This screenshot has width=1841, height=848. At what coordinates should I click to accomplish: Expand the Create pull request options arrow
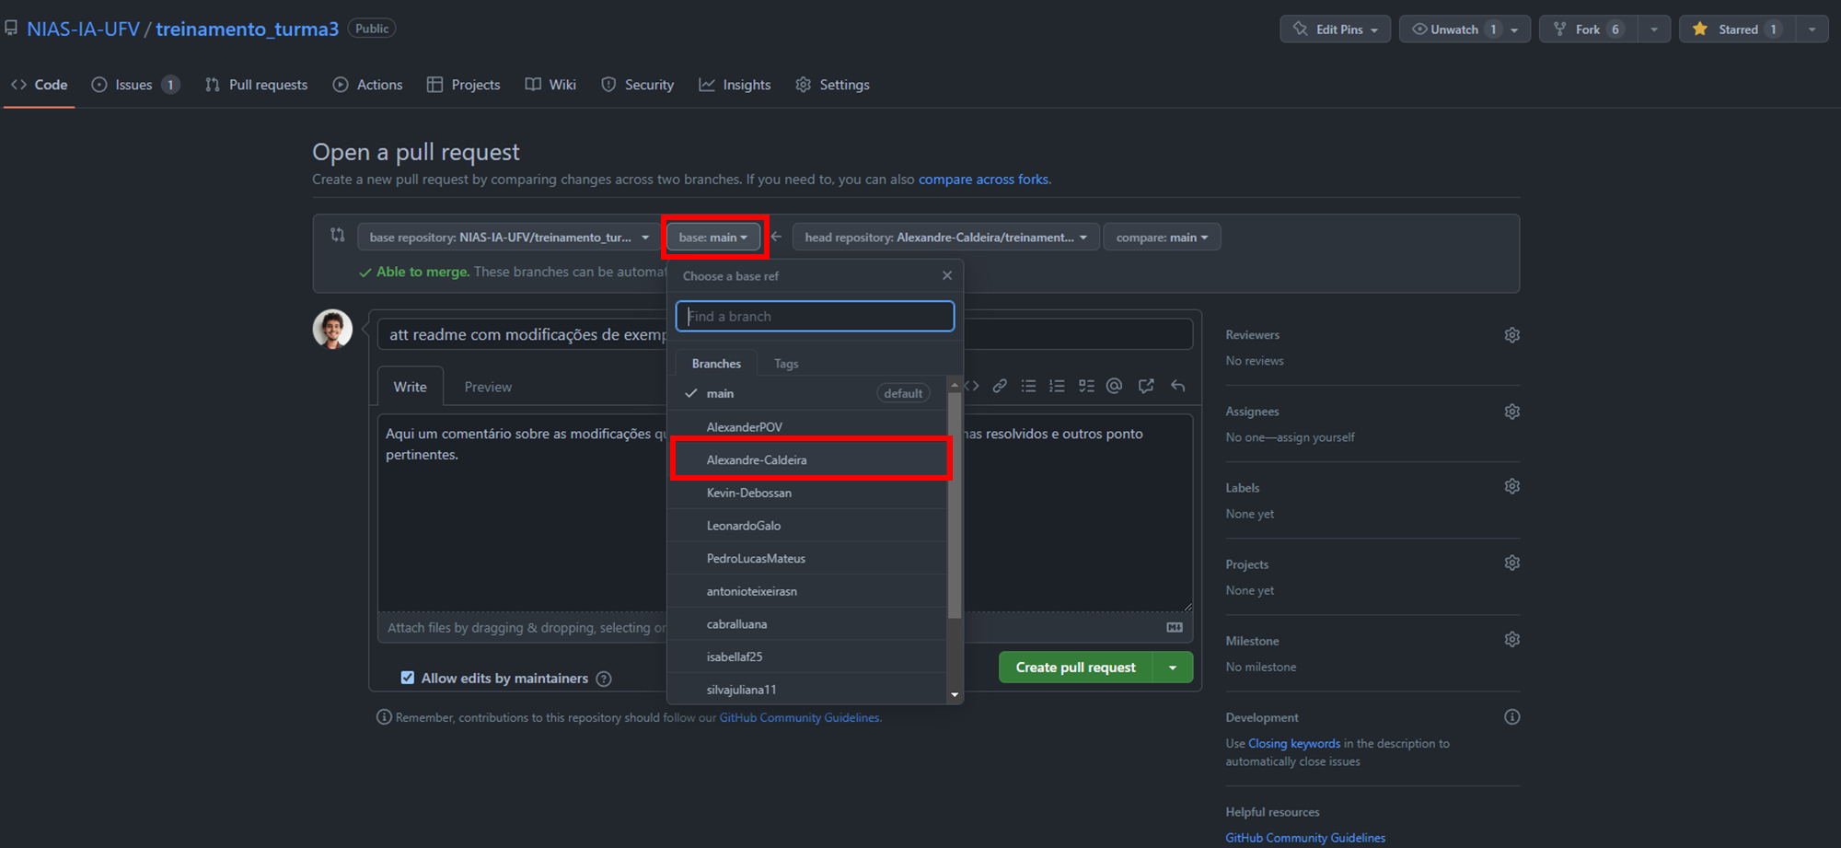(1173, 668)
